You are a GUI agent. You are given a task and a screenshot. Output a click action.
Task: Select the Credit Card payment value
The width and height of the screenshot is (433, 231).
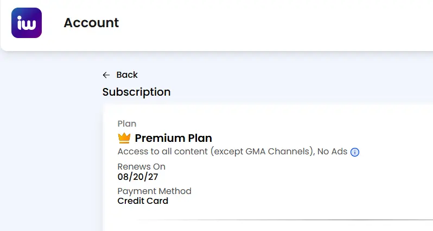143,201
